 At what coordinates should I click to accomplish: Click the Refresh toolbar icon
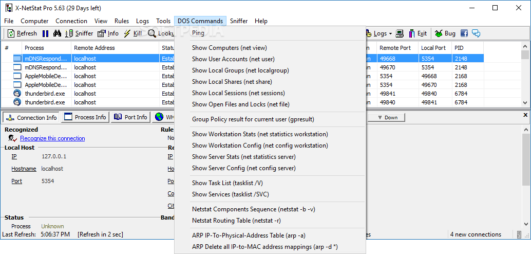pos(11,33)
